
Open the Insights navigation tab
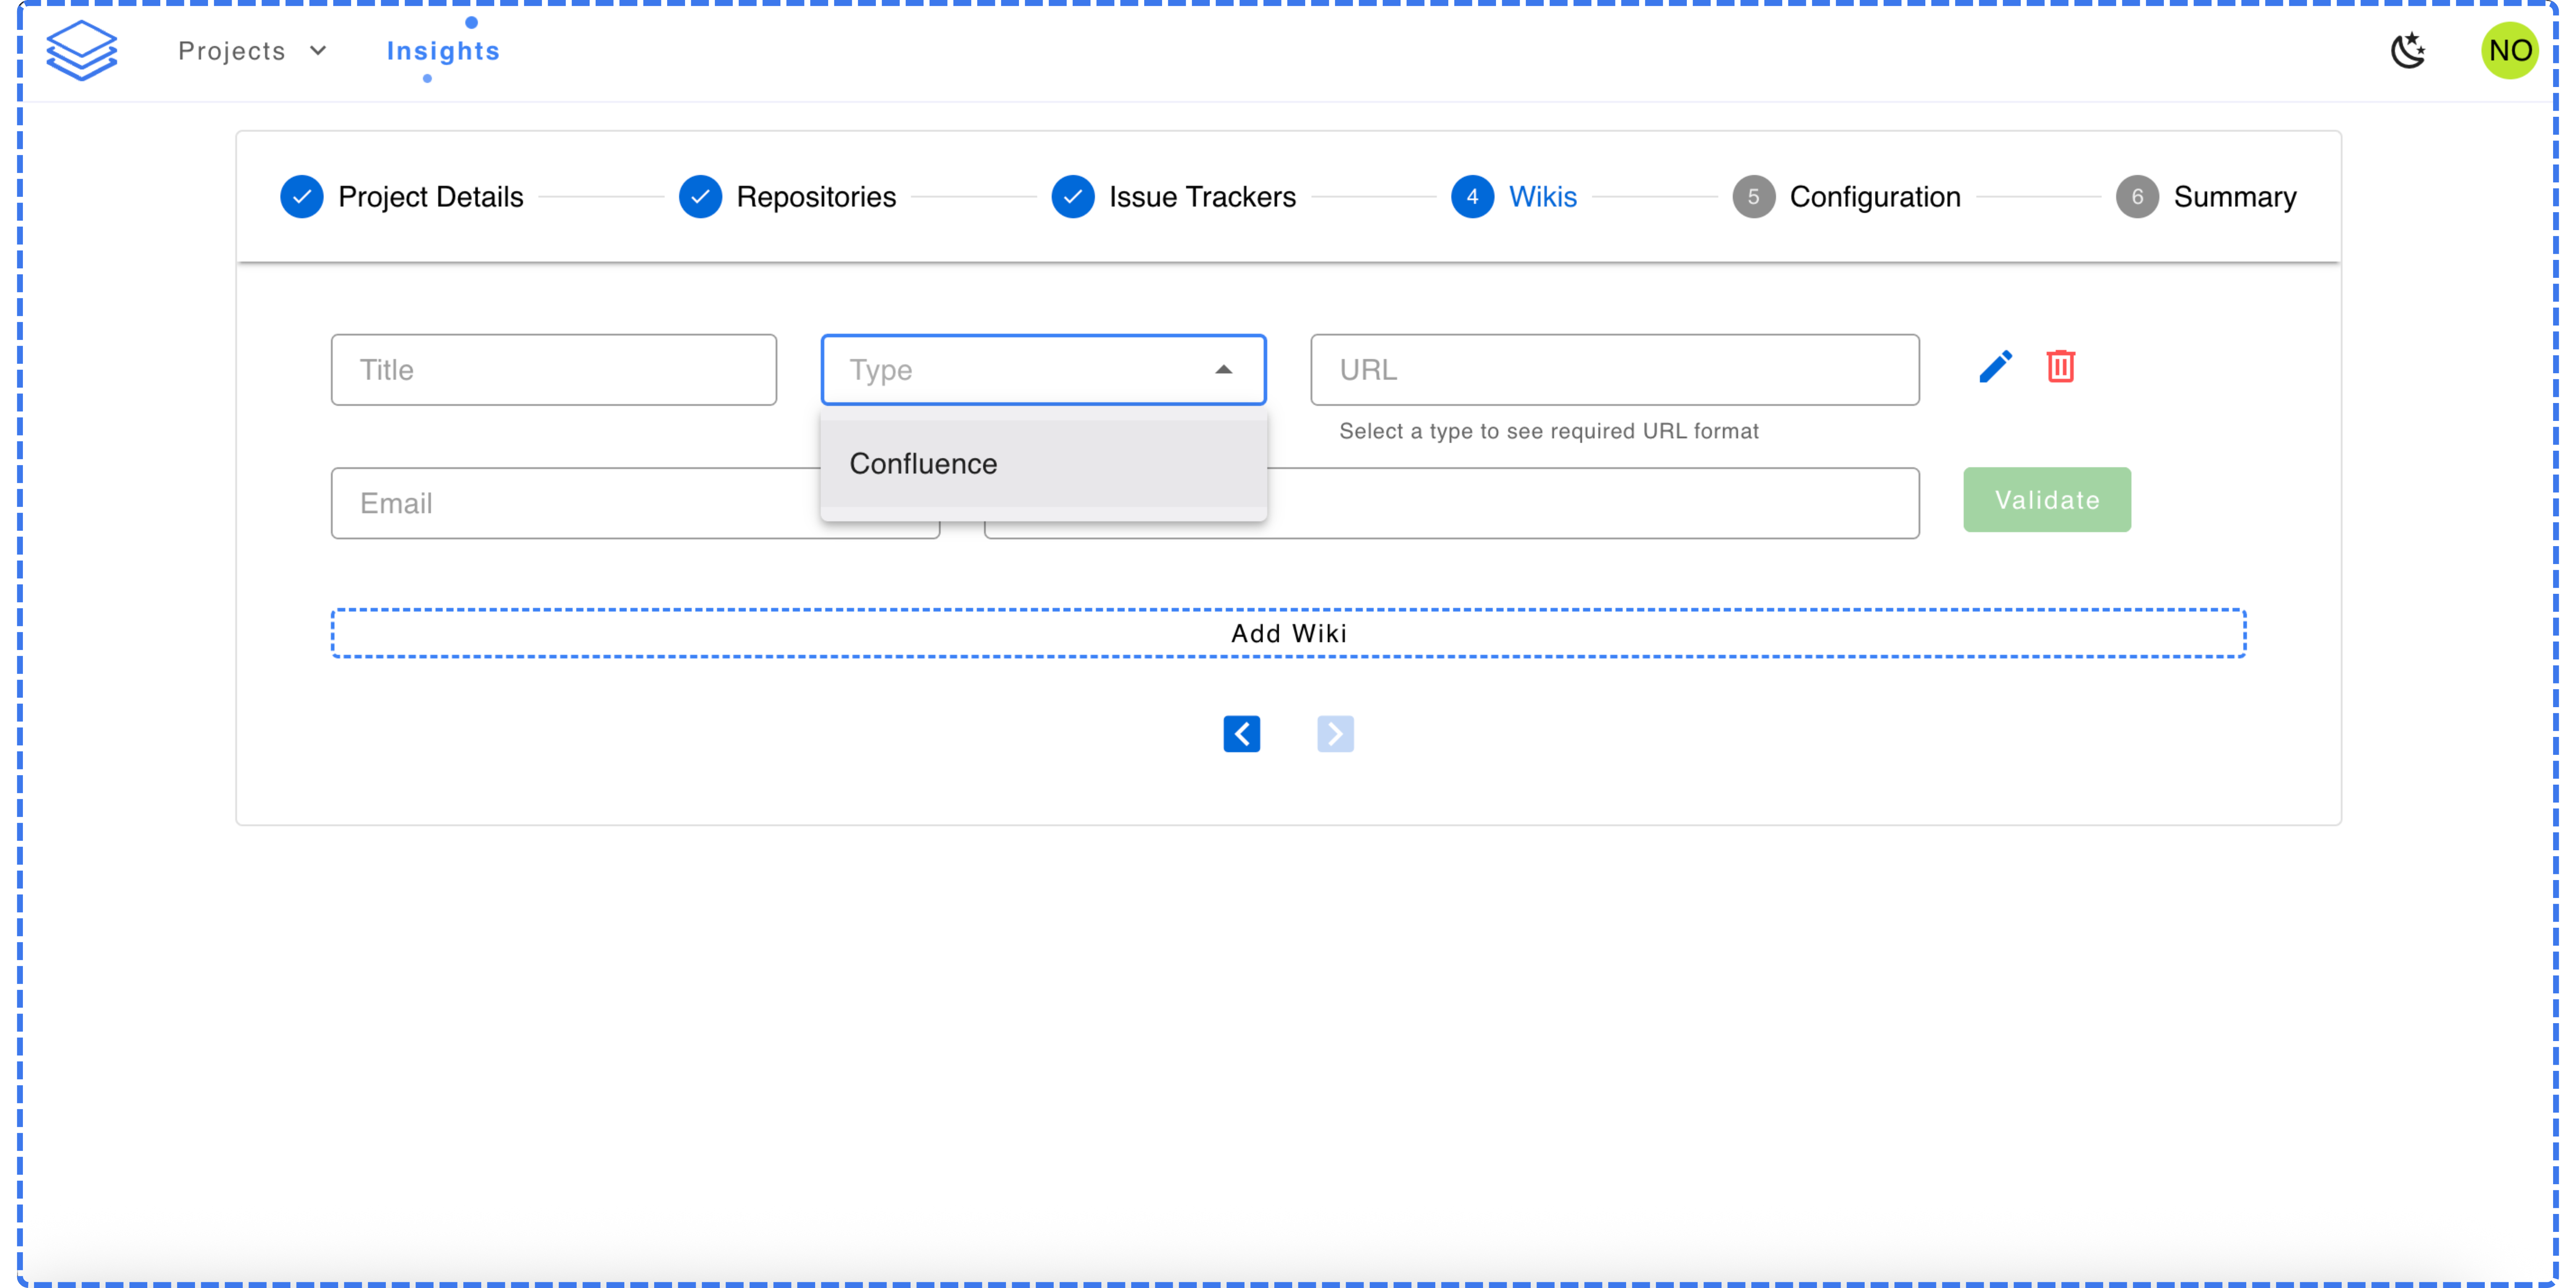tap(443, 51)
